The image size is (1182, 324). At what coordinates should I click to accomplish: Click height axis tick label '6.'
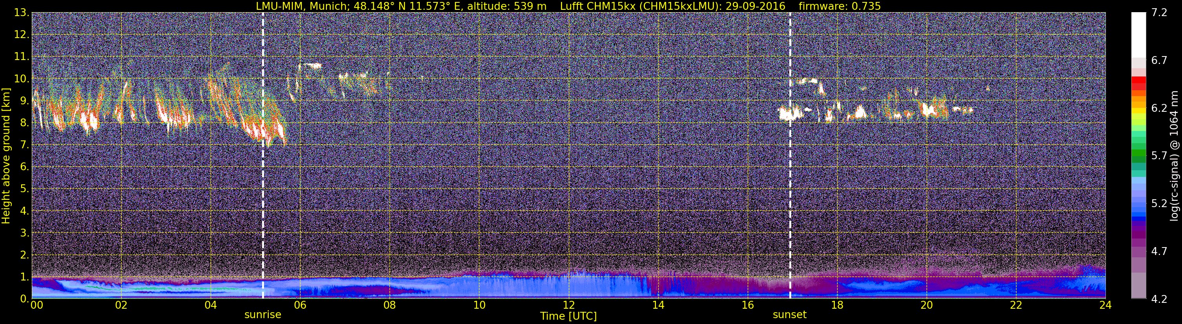click(x=24, y=167)
